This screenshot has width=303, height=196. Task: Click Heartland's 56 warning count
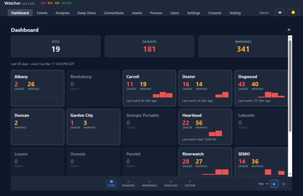(x=199, y=123)
